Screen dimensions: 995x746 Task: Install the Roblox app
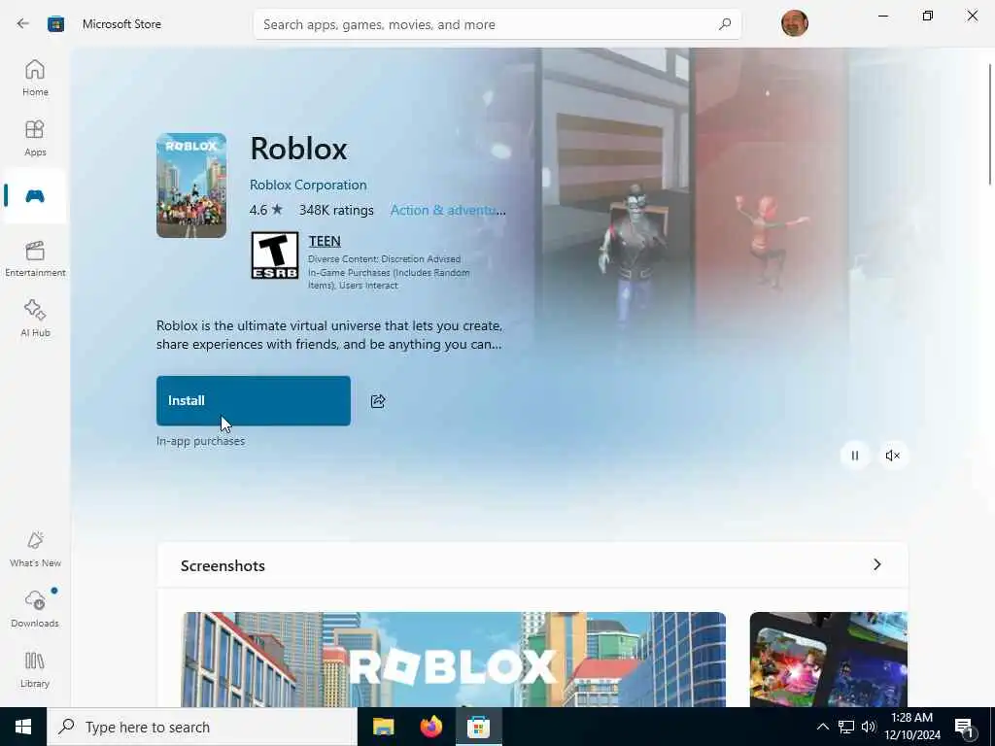(254, 401)
